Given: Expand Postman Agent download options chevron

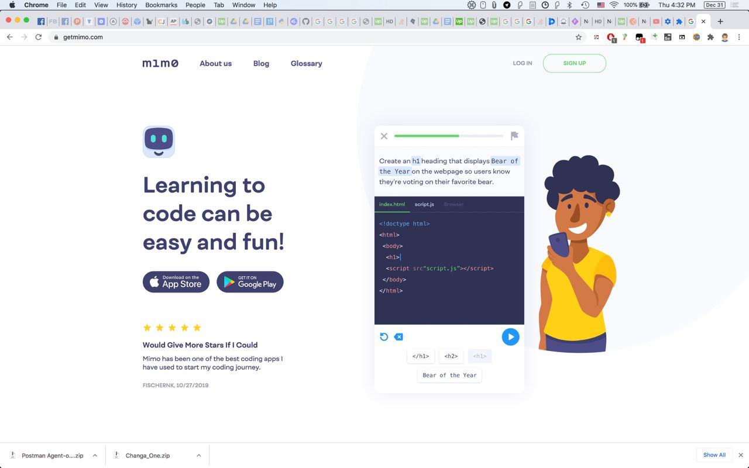Looking at the screenshot, I should 95,455.
